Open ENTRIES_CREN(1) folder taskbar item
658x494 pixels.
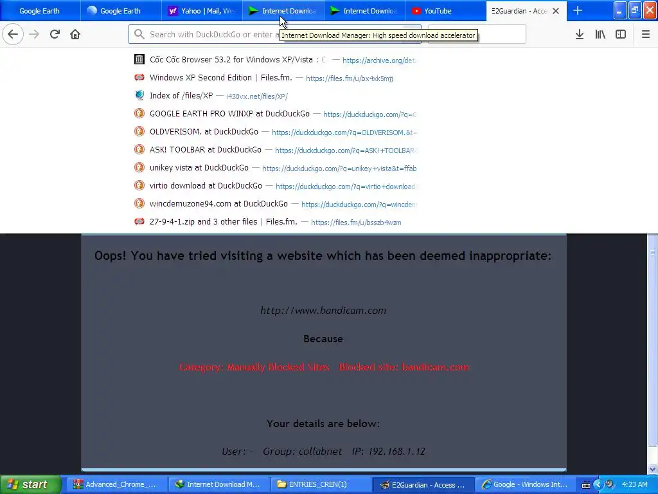pos(320,485)
